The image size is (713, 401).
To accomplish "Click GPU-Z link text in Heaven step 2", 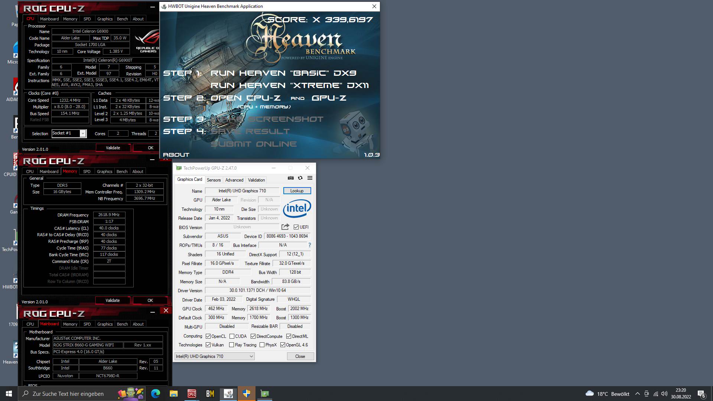I will tap(329, 98).
